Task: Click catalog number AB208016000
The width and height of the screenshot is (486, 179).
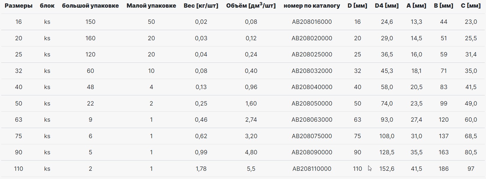Action: (312, 22)
